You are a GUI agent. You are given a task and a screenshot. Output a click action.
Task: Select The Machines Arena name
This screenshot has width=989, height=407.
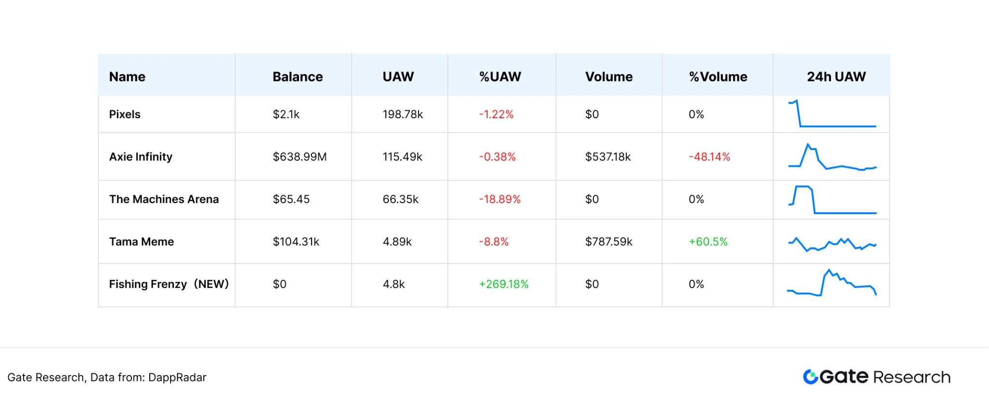click(164, 199)
